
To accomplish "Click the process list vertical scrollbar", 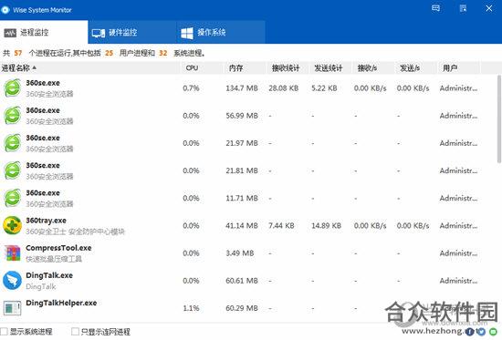I will 499,118.
